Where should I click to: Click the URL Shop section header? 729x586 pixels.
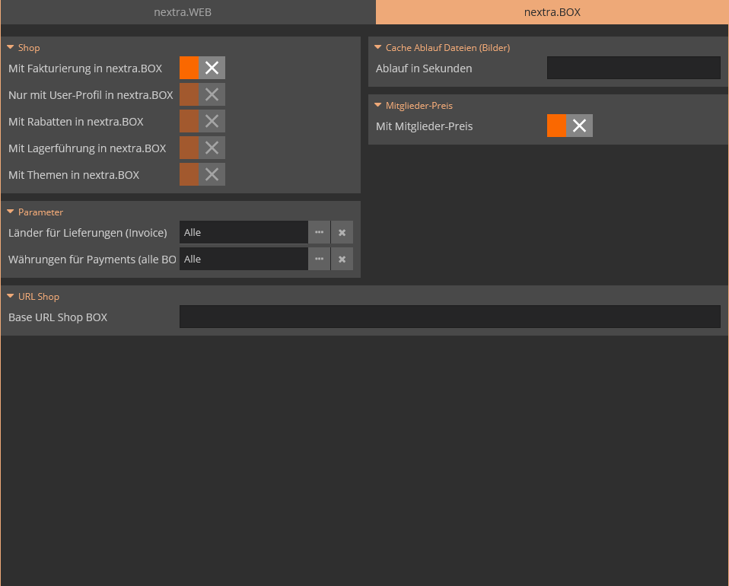point(33,296)
